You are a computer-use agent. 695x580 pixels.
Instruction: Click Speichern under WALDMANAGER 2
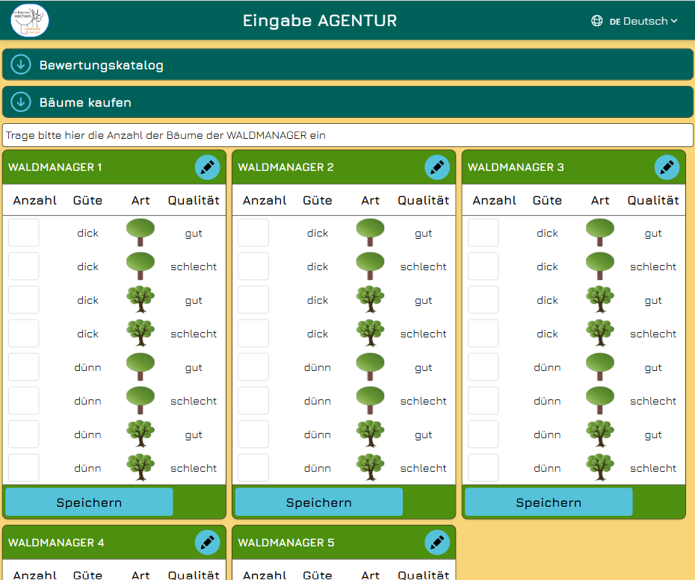pyautogui.click(x=318, y=502)
